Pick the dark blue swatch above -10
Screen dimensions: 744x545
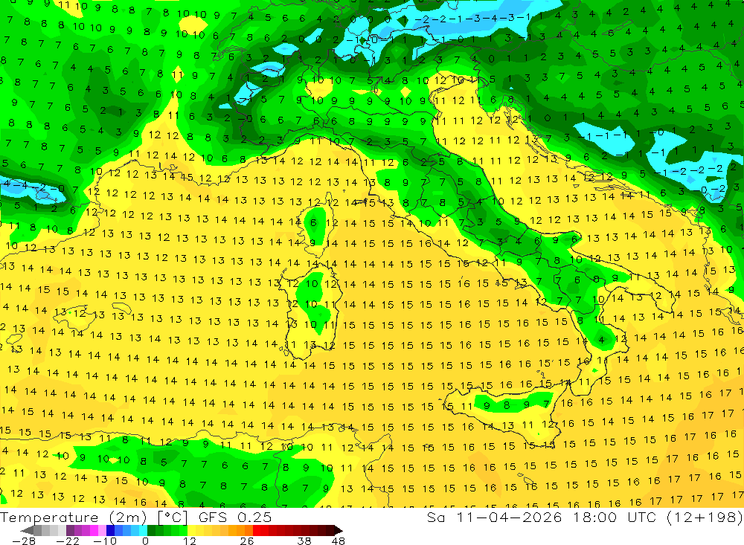pyautogui.click(x=110, y=530)
